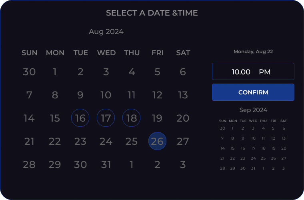
Task: Open the Sep 2024 mini calendar header
Action: click(253, 110)
